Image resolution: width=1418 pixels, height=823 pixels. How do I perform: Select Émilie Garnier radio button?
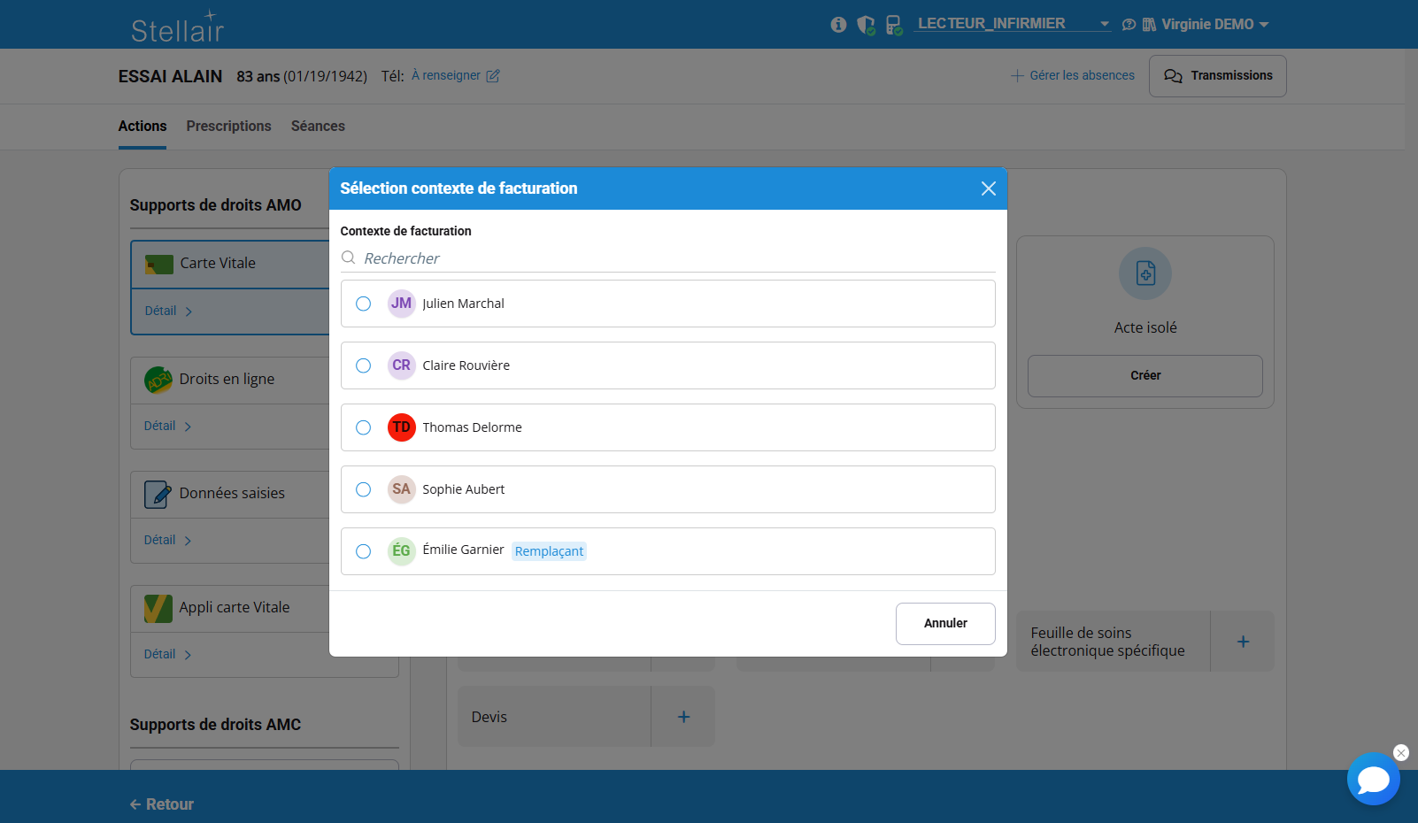pos(363,551)
